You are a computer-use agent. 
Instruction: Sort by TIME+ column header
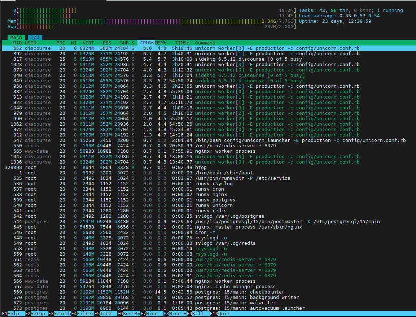tap(182, 43)
